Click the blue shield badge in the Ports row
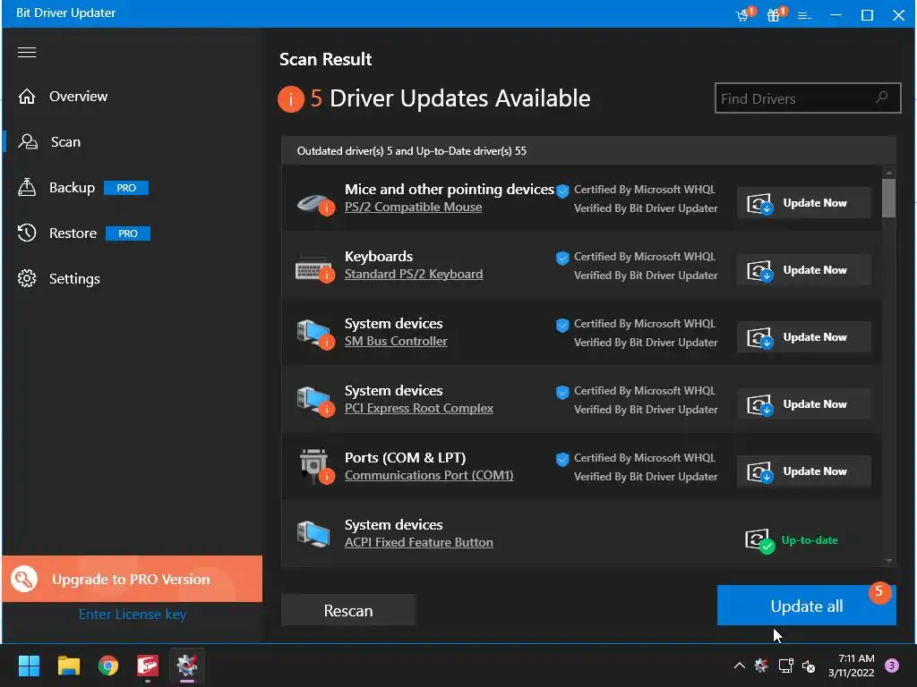 [562, 460]
